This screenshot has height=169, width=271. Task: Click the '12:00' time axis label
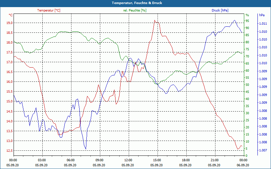pos(128,160)
